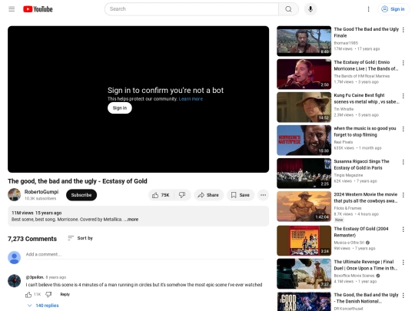
Task: Open RobertoGumpi channel name link
Action: tap(41, 192)
